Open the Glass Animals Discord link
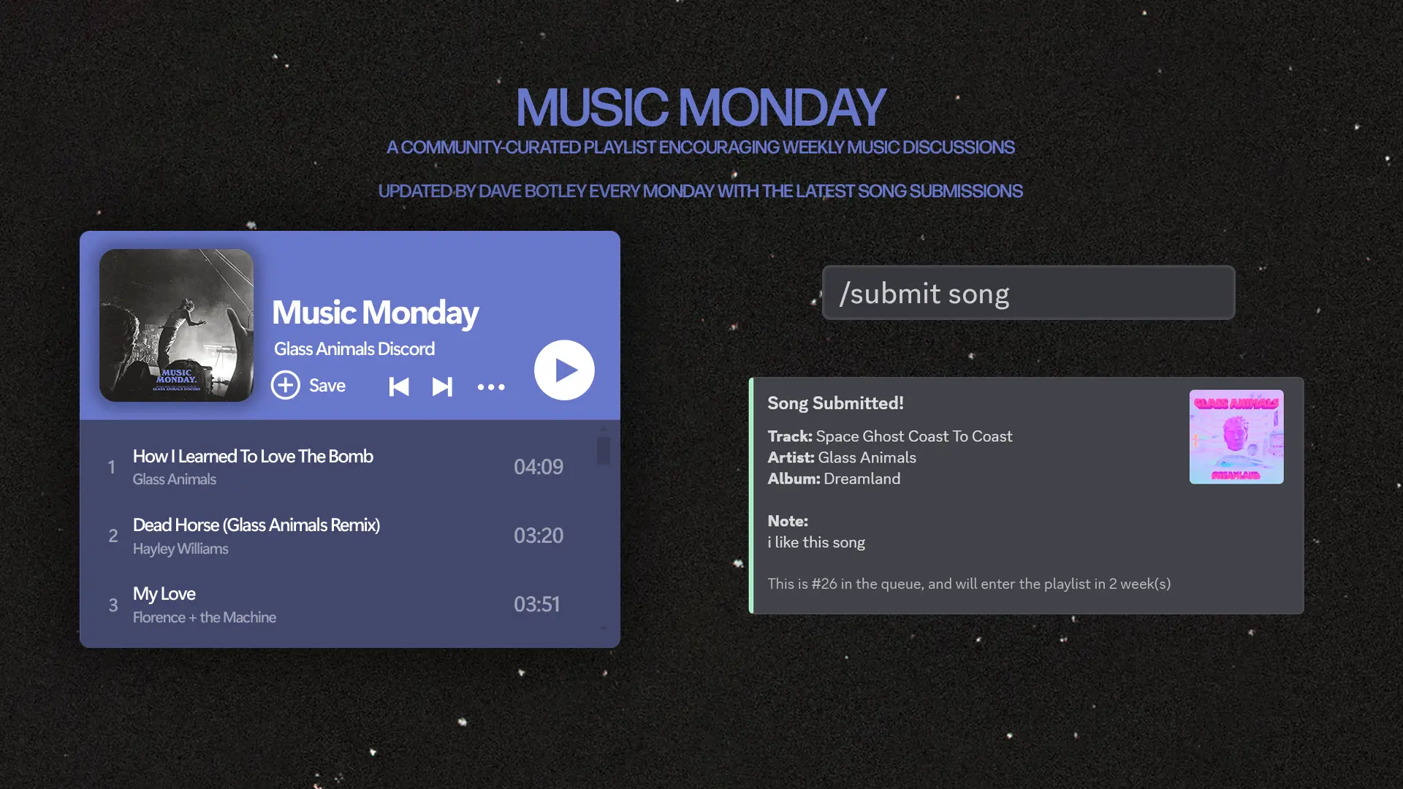1403x789 pixels. point(354,349)
